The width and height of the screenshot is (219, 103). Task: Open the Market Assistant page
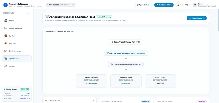click(17, 28)
